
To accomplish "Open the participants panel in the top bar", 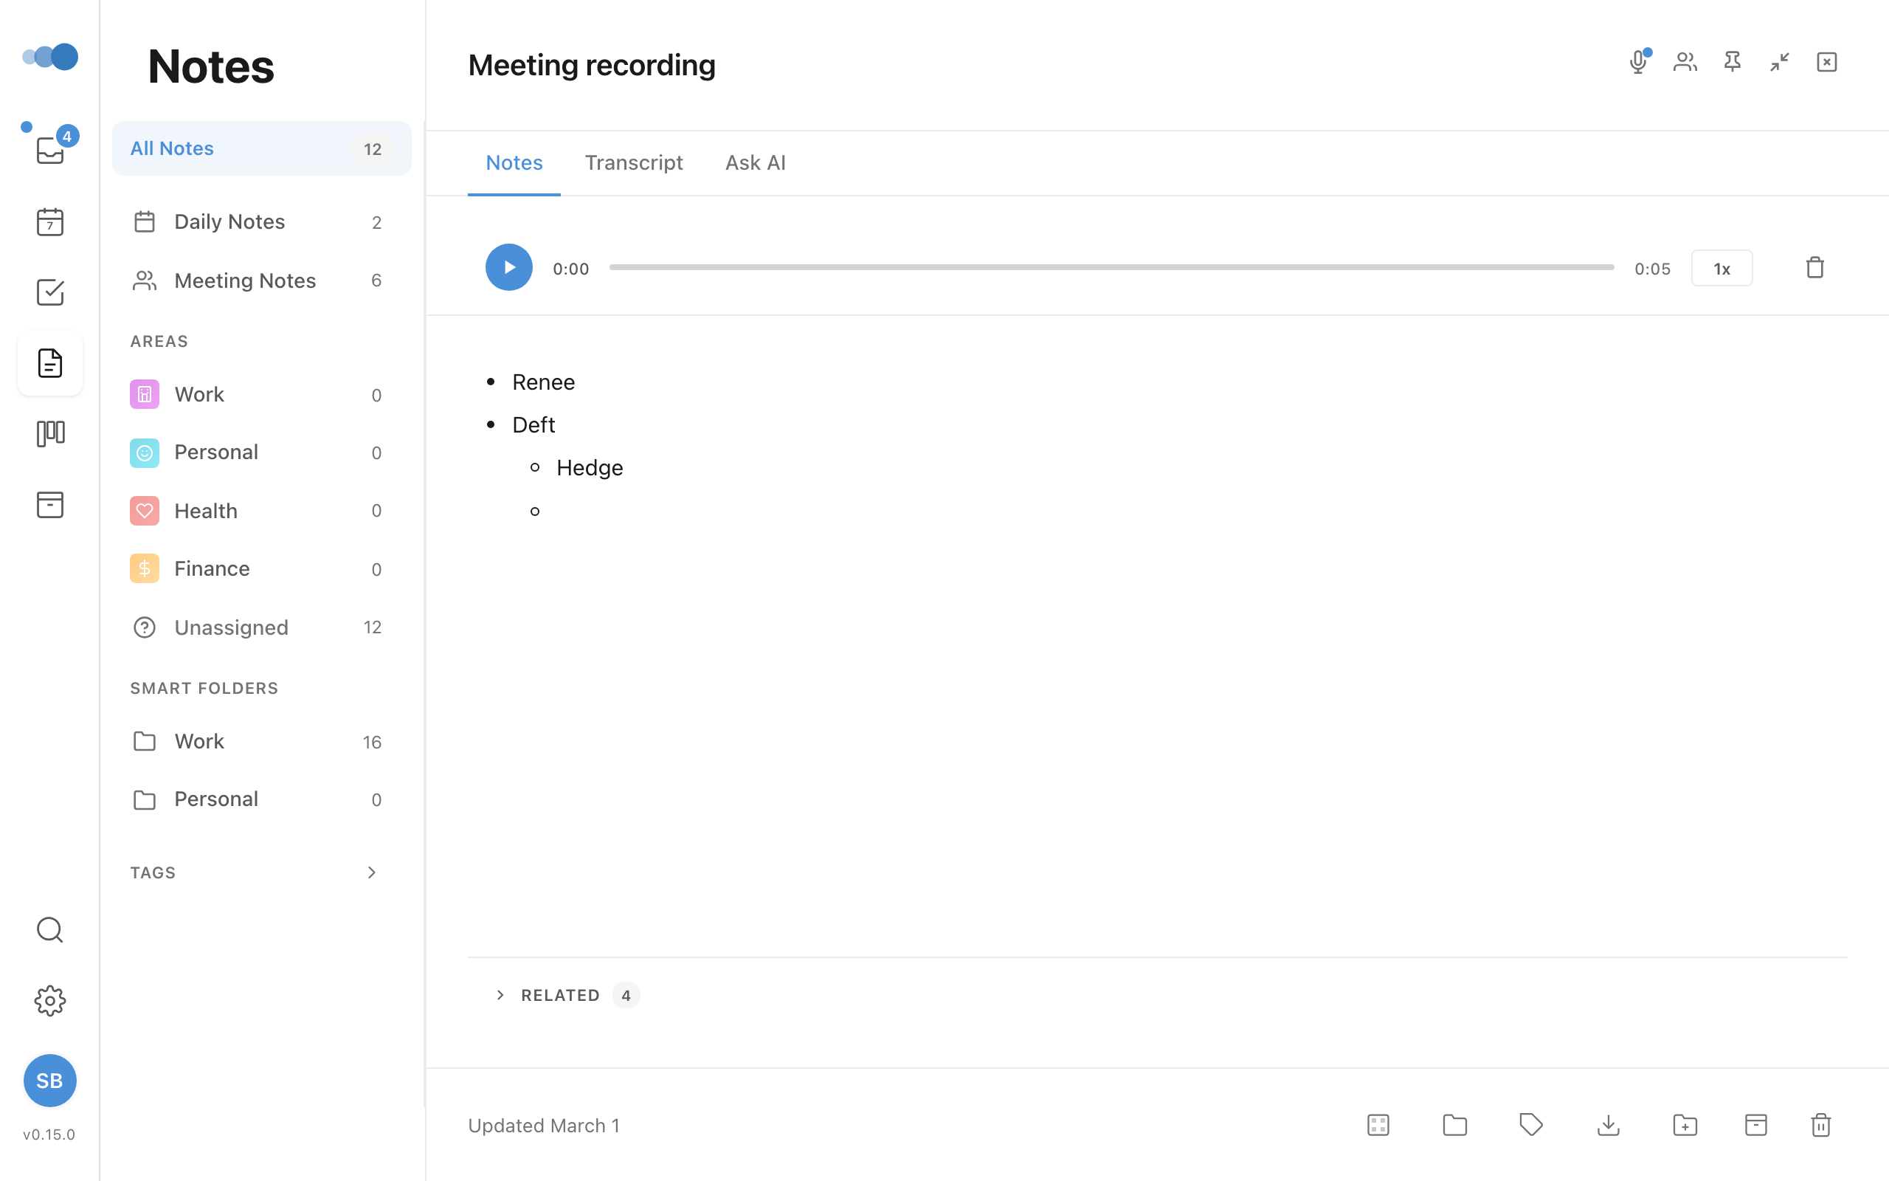I will (1685, 62).
